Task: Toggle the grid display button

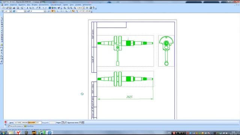Action: point(61,11)
